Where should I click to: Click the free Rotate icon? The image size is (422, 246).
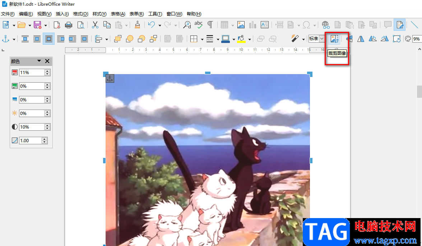[x=397, y=39]
